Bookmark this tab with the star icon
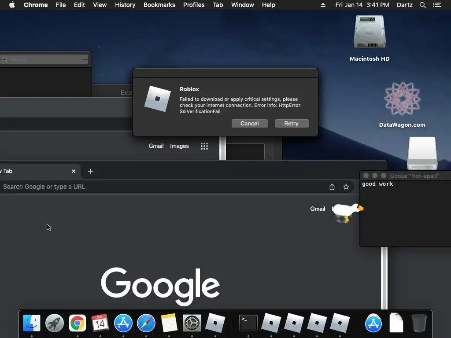This screenshot has width=451, height=338. (x=346, y=187)
